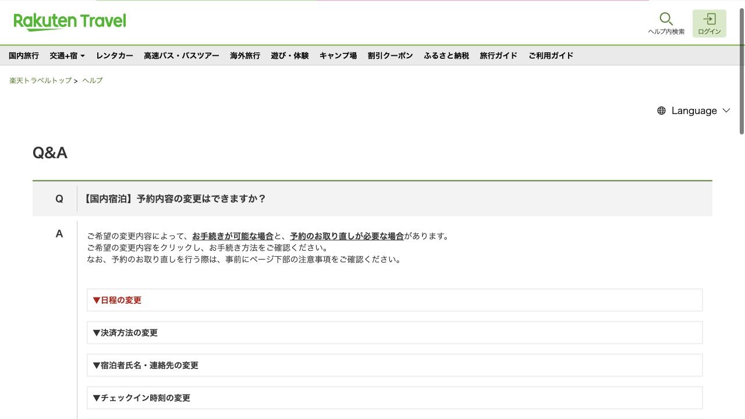Open the Language dropdown chevron
The height and width of the screenshot is (419, 745).
(x=726, y=111)
